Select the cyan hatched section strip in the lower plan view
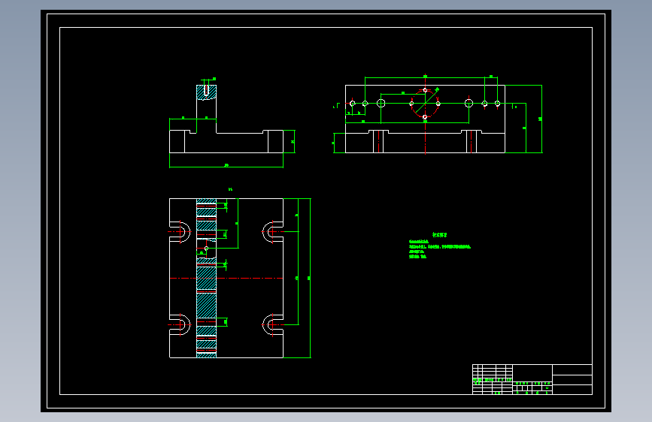 coord(206,278)
